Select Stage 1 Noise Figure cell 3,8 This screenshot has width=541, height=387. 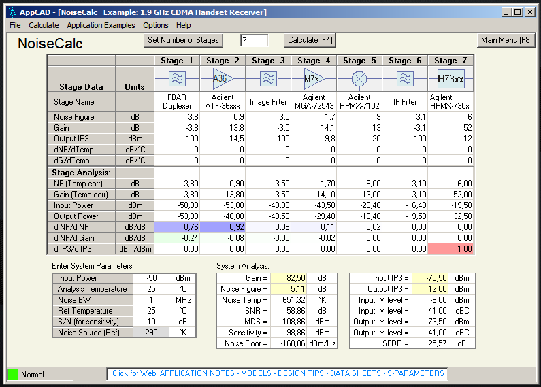click(x=177, y=117)
